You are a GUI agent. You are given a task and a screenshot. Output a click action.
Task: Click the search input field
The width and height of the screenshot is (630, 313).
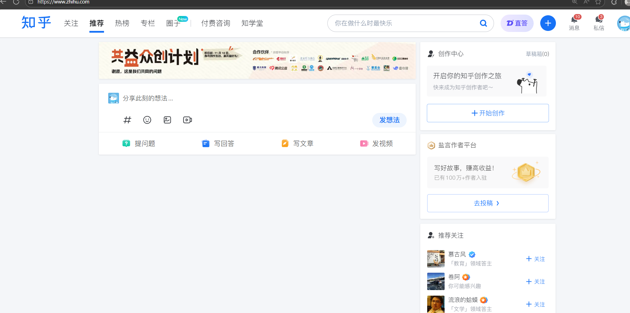click(404, 23)
